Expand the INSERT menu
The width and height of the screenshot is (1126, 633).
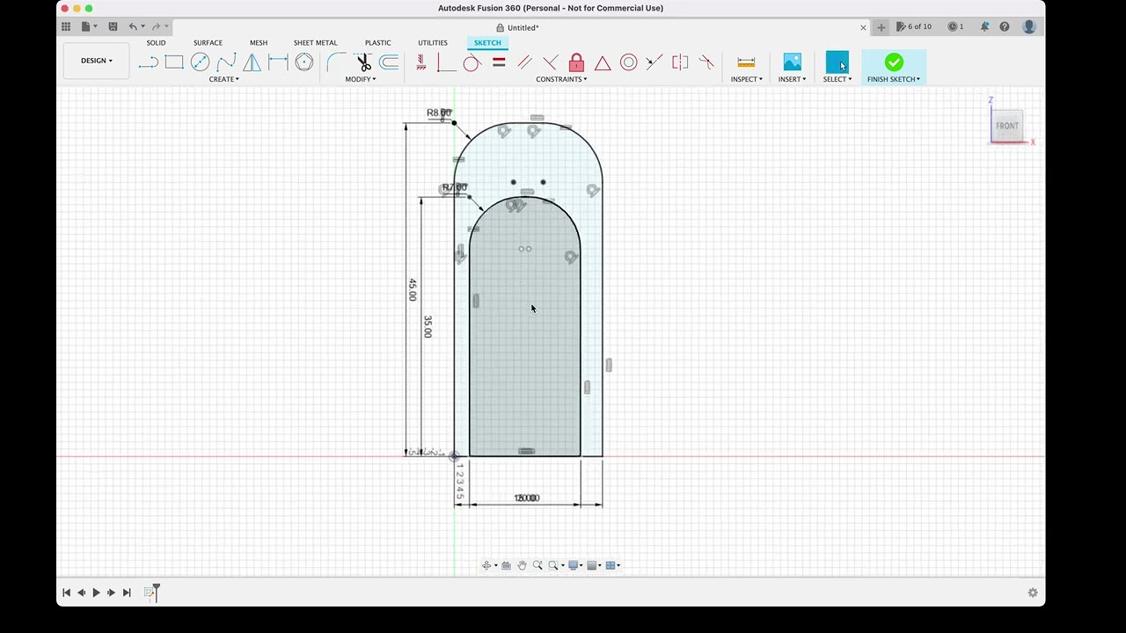pyautogui.click(x=792, y=79)
